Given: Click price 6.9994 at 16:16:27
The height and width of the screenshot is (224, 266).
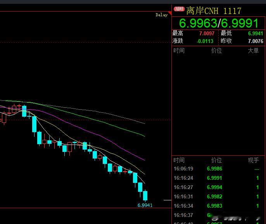Looking at the screenshot, I should (214, 187).
